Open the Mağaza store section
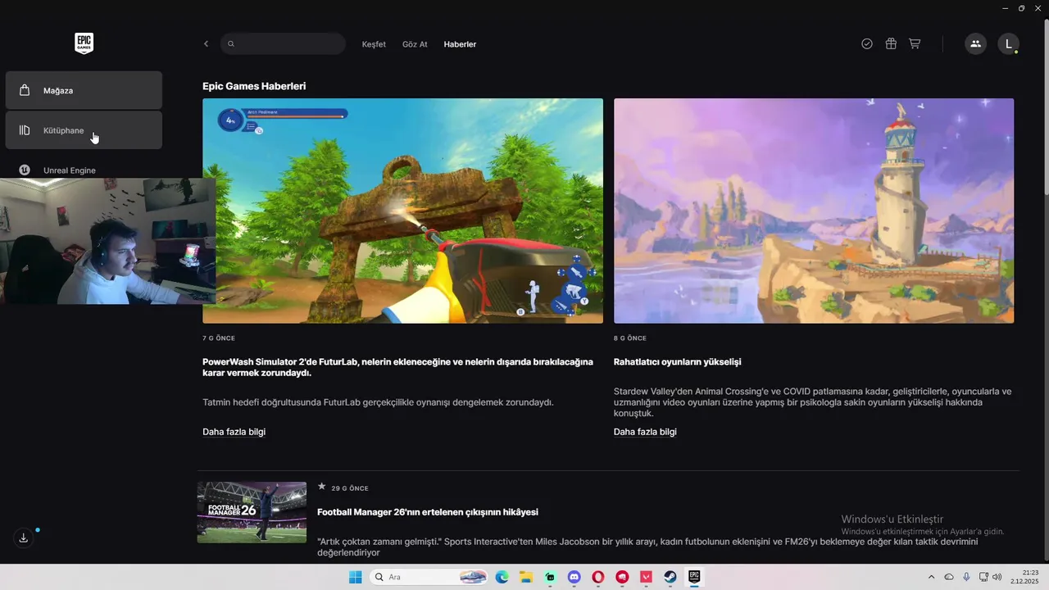Screen dimensions: 1049x590 (84, 90)
